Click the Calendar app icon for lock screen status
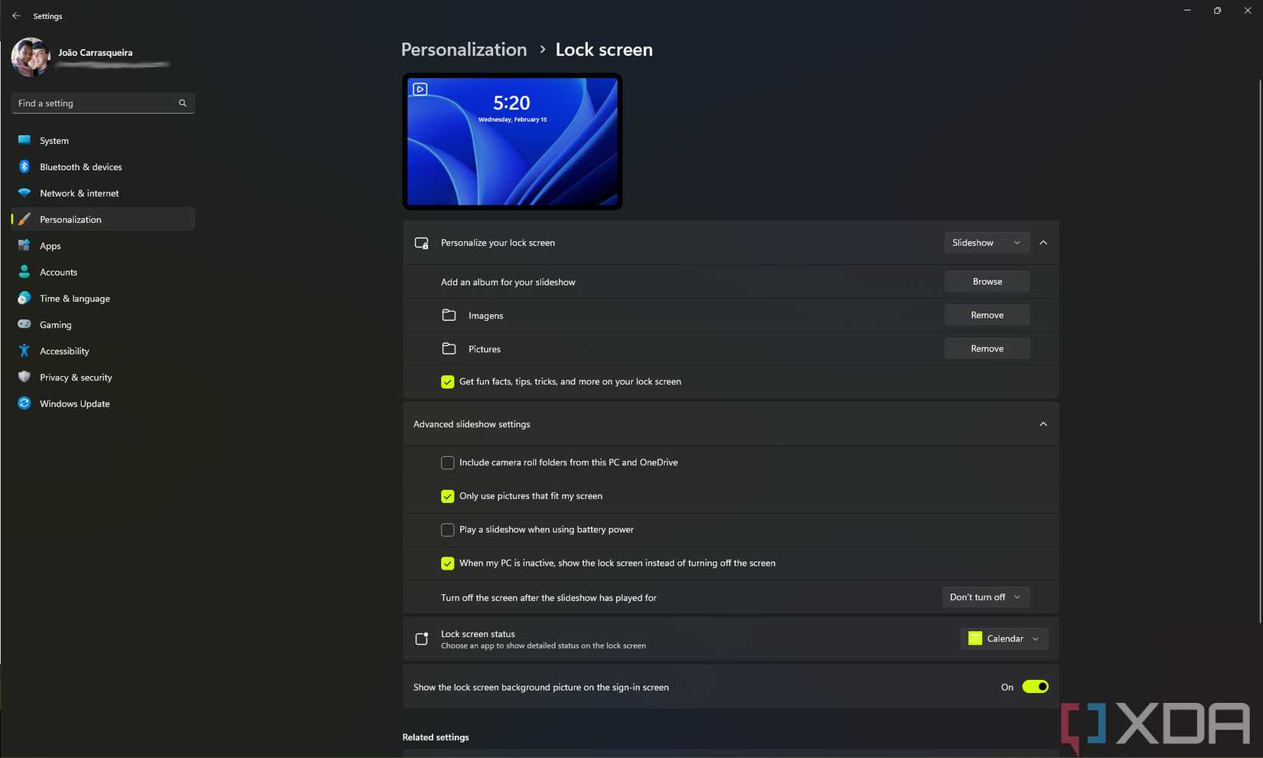This screenshot has height=758, width=1263. click(974, 638)
